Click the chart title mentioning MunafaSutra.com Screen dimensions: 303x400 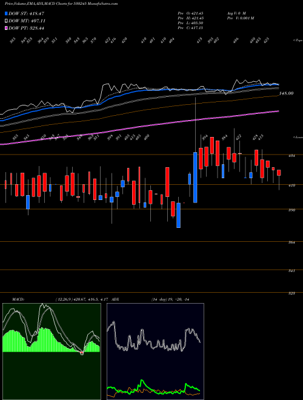(x=61, y=4)
